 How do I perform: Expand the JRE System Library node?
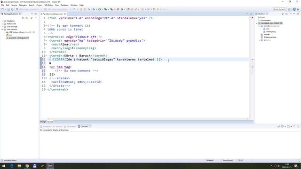[5, 32]
